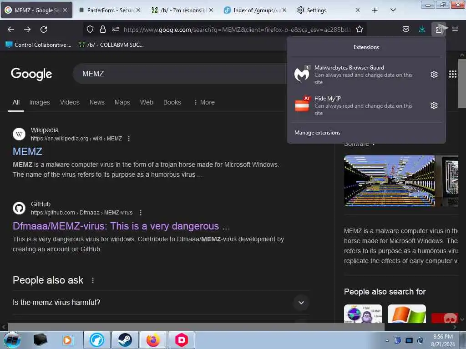Toggle the Extensions puzzle-piece toolbar button

coord(439,29)
